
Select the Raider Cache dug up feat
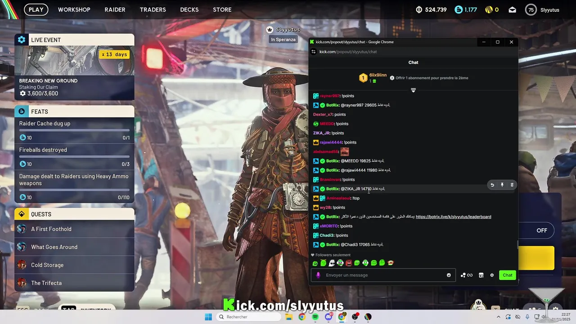coord(74,130)
